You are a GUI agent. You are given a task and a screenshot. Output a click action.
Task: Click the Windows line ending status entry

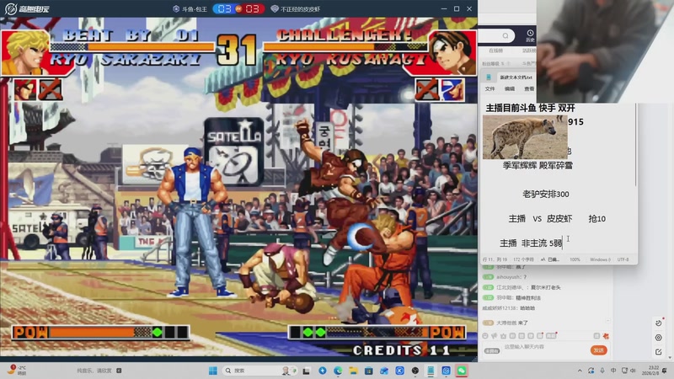(600, 259)
